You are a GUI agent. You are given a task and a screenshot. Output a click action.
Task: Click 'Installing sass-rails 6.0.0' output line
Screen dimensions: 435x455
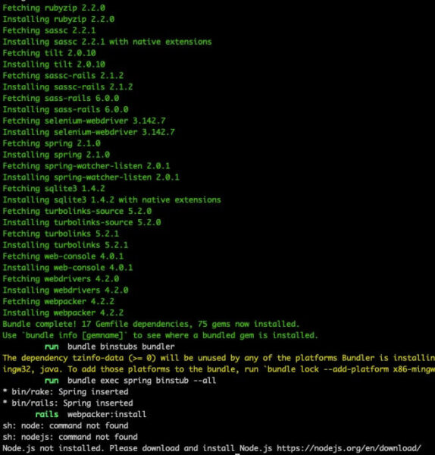(x=65, y=110)
